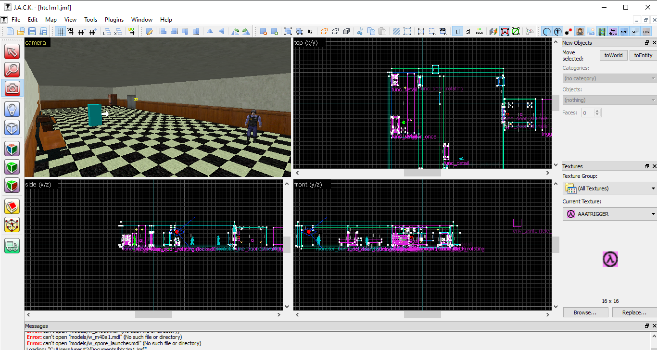Click the Carve toolbar icon

pyautogui.click(x=263, y=31)
